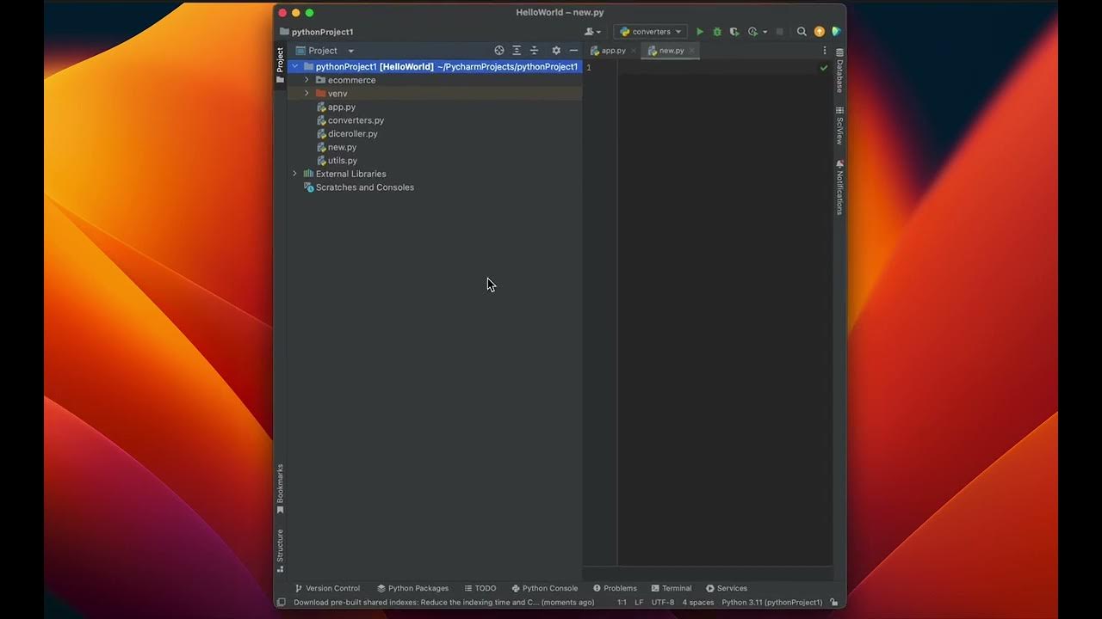Image resolution: width=1102 pixels, height=619 pixels.
Task: Close the new.py tab
Action: click(691, 51)
